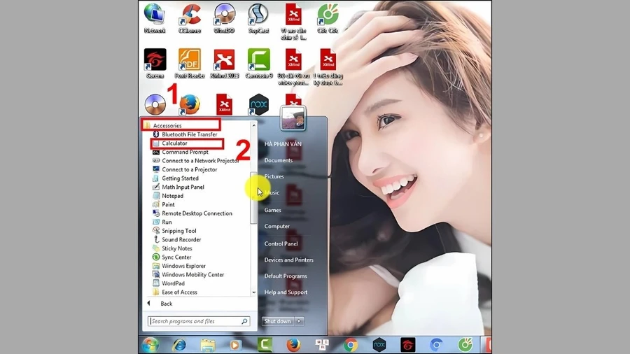The width and height of the screenshot is (630, 354).
Task: Launch CCleaner from the desktop
Action: click(x=190, y=18)
